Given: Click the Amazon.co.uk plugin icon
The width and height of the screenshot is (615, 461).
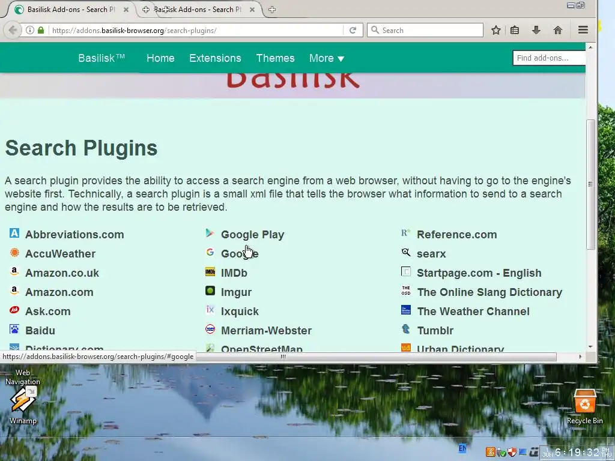Looking at the screenshot, I should [14, 272].
